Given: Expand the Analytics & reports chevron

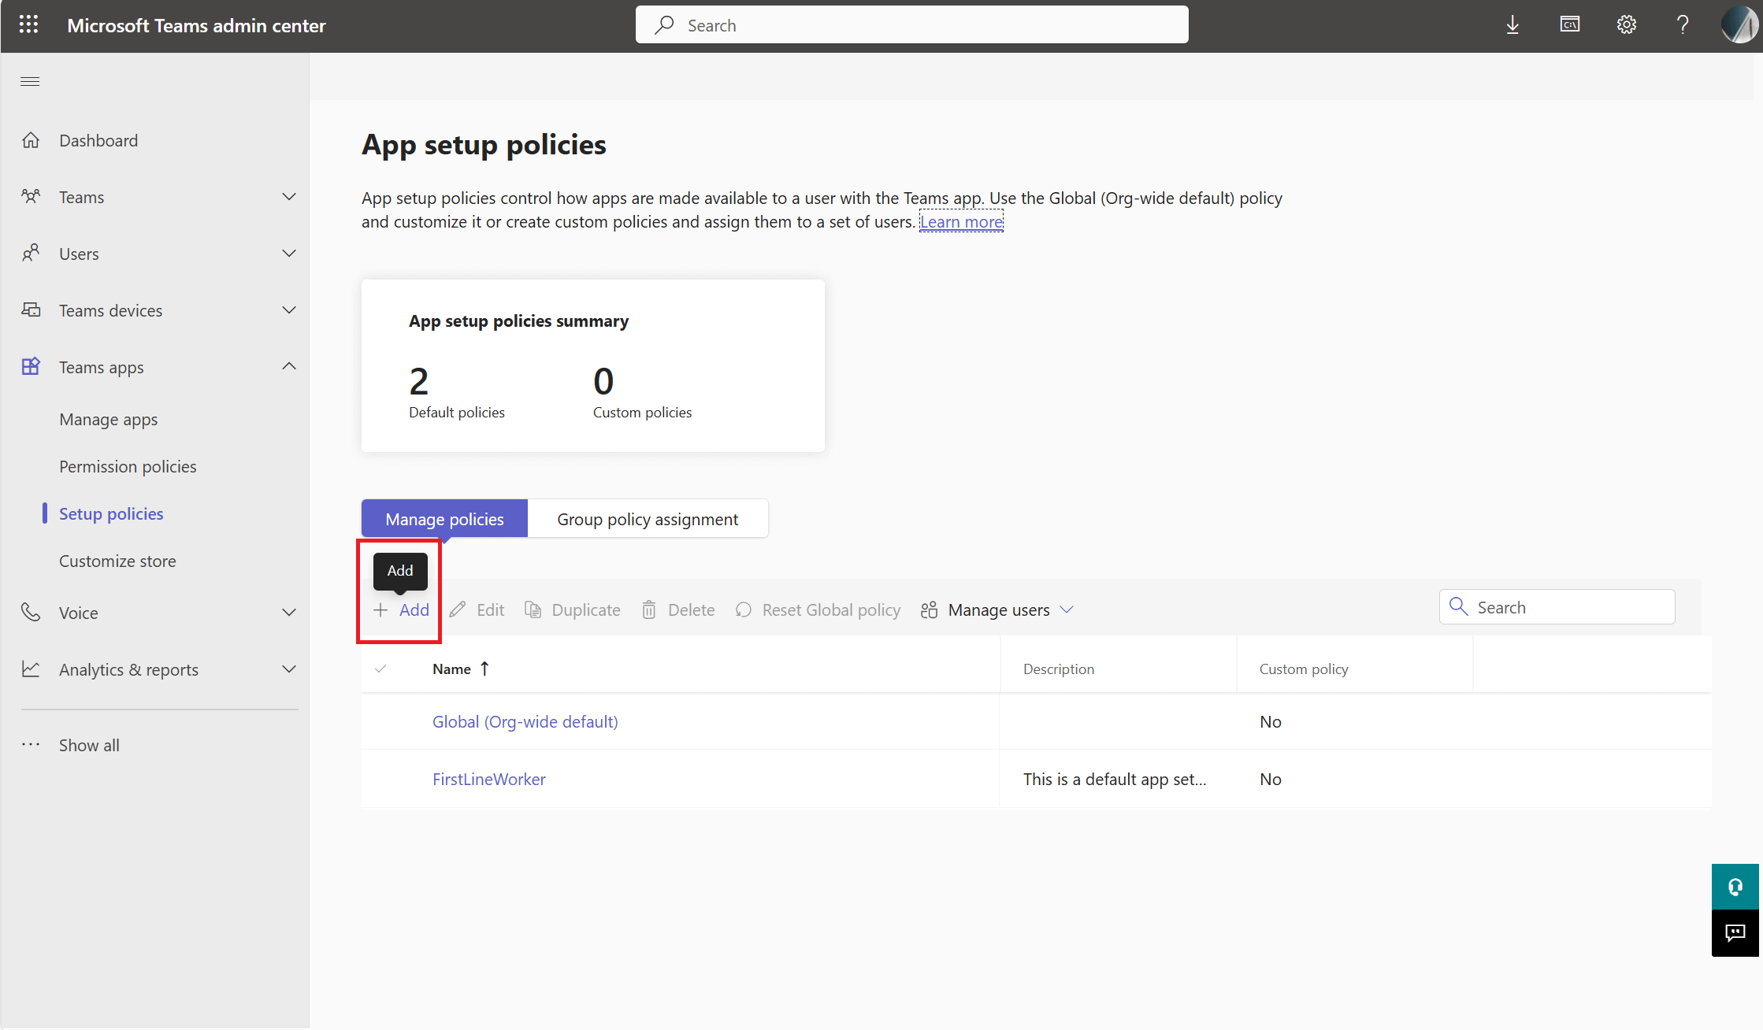Looking at the screenshot, I should click(289, 669).
